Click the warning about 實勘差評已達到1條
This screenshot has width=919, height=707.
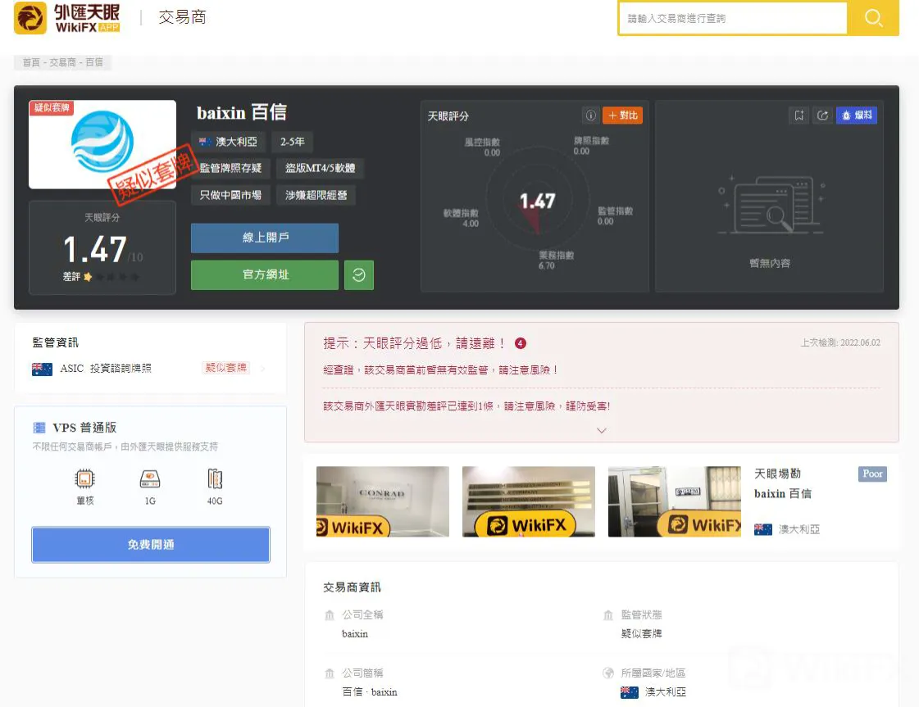click(466, 406)
